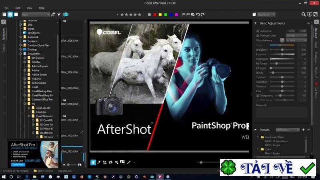Viewport: 320px width, 180px height.
Task: Switch to the thumbnail grid view
Action: pos(4,14)
